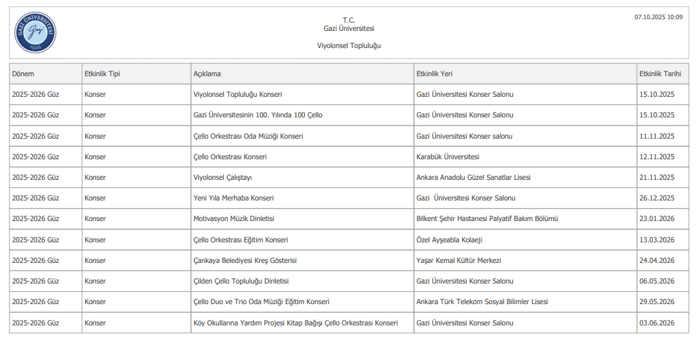
Task: Click the Gazi Üniversitesi logo
Action: point(35,32)
